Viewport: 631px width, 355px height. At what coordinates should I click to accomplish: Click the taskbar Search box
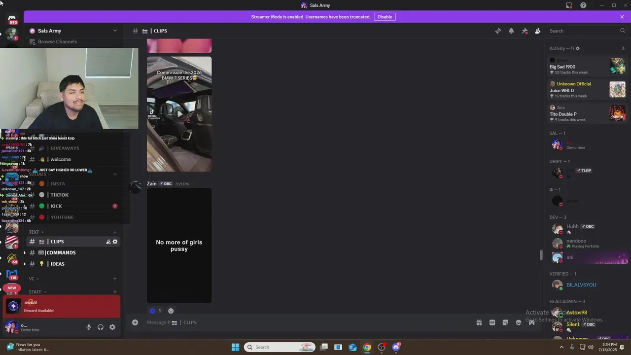pos(279,347)
